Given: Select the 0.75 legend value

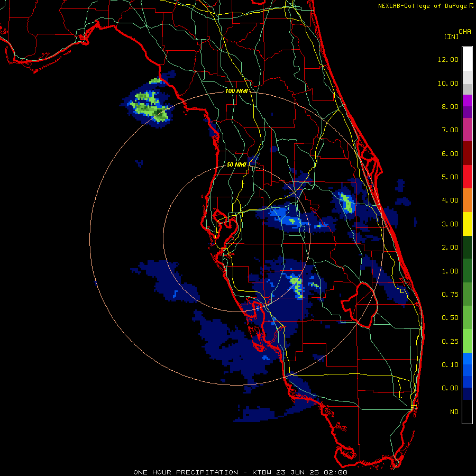Looking at the screenshot, I should point(450,295).
